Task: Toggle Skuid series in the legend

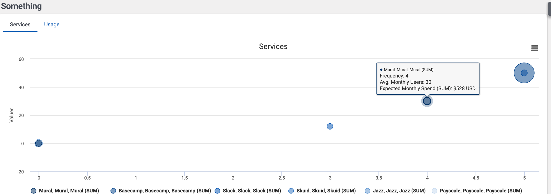Action: 322,191
